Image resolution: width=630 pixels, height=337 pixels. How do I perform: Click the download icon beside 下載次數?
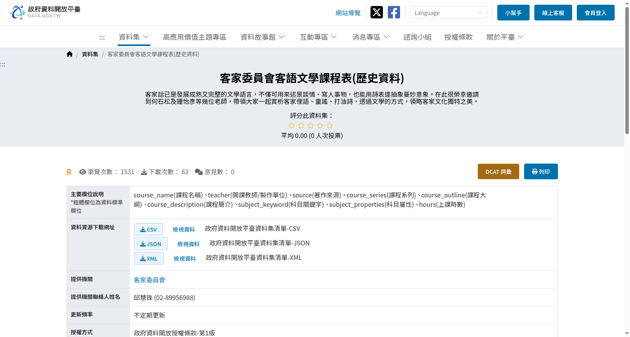pos(144,172)
